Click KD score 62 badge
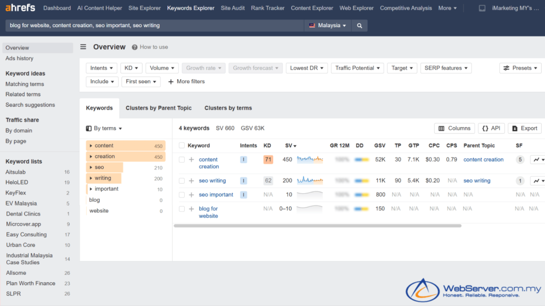The height and width of the screenshot is (306, 545). pos(268,181)
